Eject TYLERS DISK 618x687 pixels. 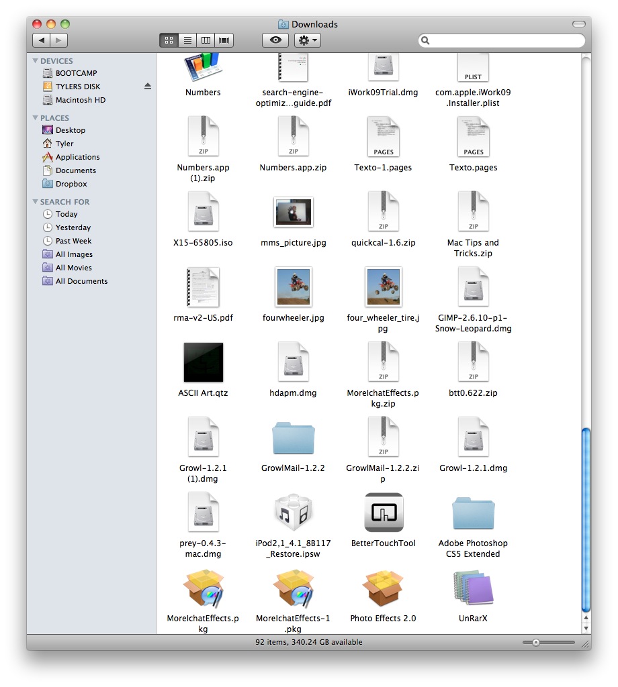point(148,87)
